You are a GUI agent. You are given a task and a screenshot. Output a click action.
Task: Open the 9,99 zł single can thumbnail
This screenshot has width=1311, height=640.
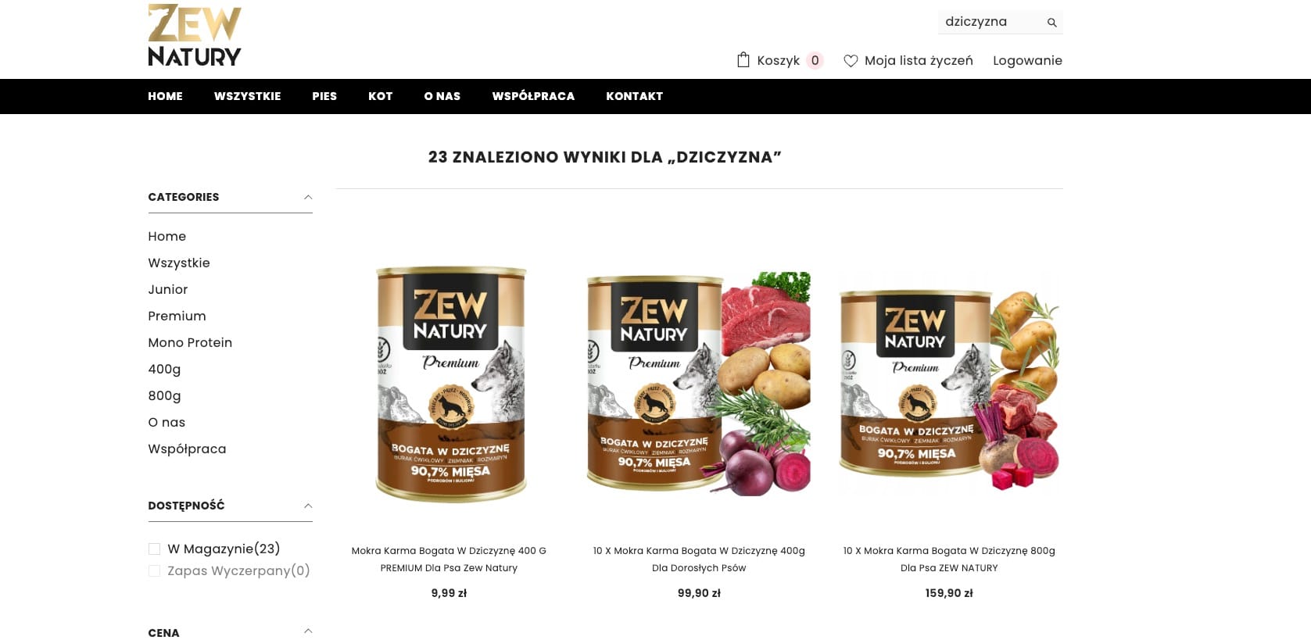coord(450,383)
